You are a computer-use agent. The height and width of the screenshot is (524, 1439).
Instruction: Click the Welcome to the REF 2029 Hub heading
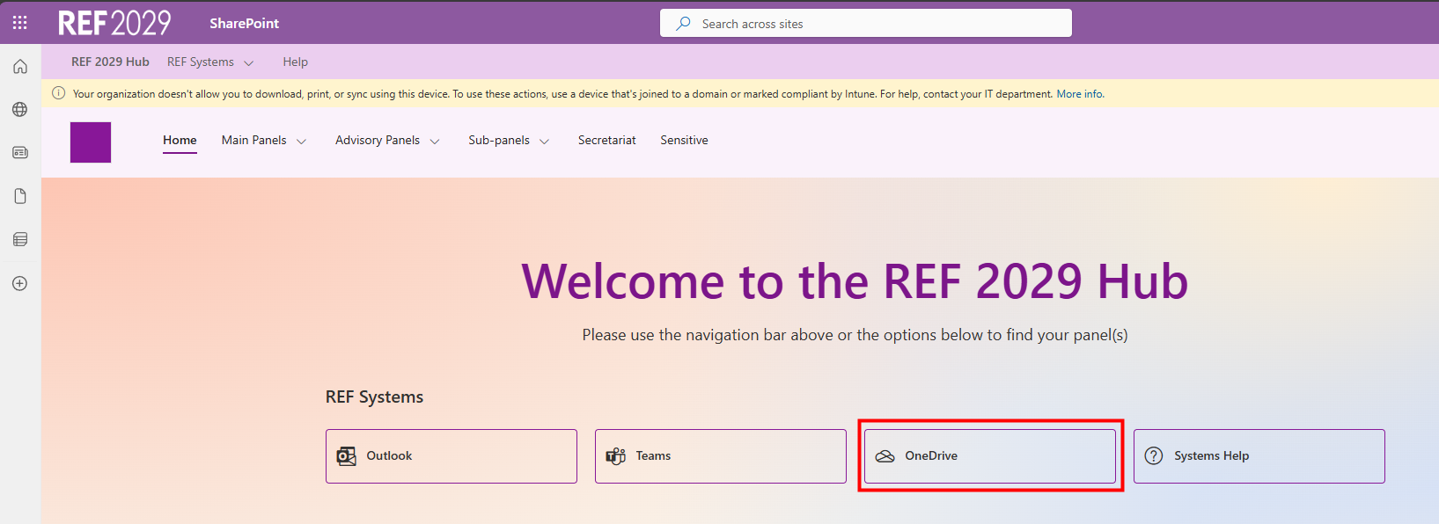click(x=855, y=281)
